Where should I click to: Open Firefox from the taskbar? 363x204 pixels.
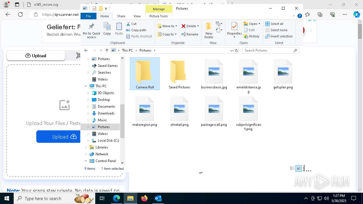point(144,198)
